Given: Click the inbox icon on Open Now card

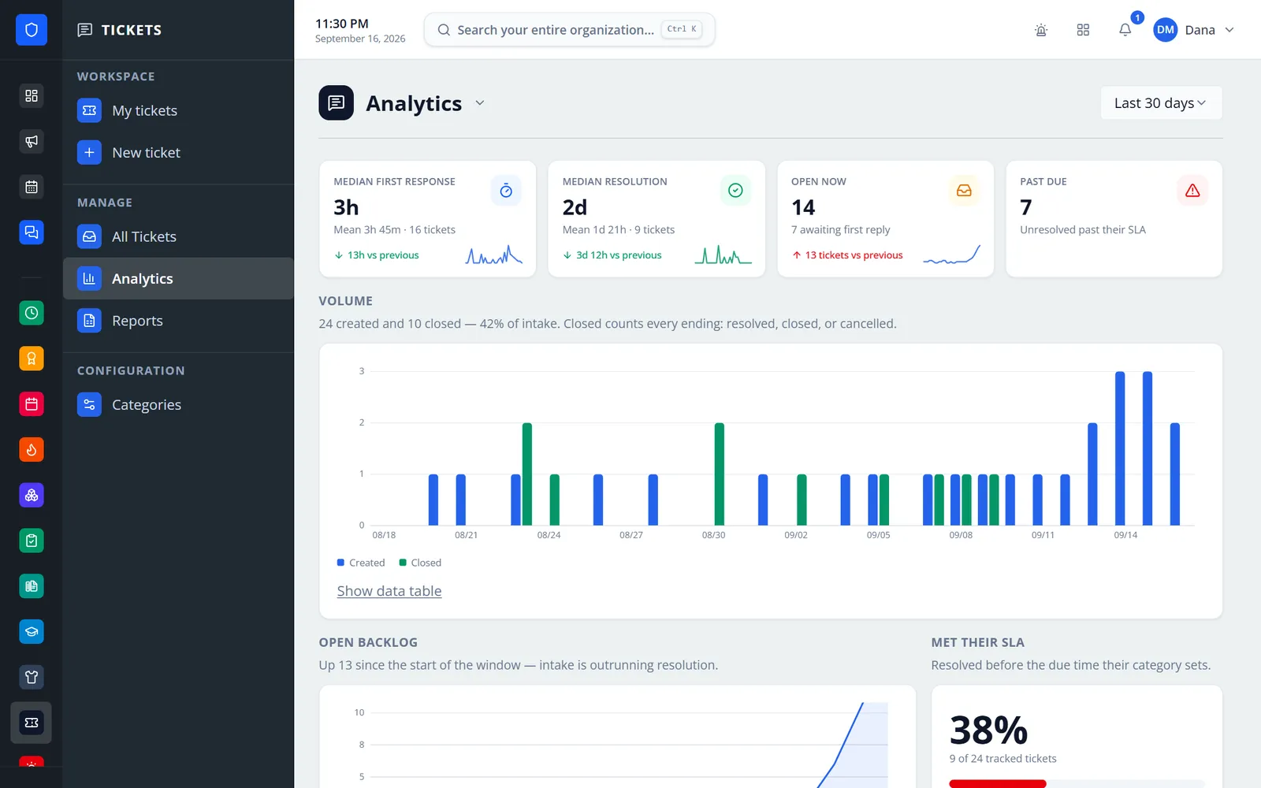Looking at the screenshot, I should 964,191.
